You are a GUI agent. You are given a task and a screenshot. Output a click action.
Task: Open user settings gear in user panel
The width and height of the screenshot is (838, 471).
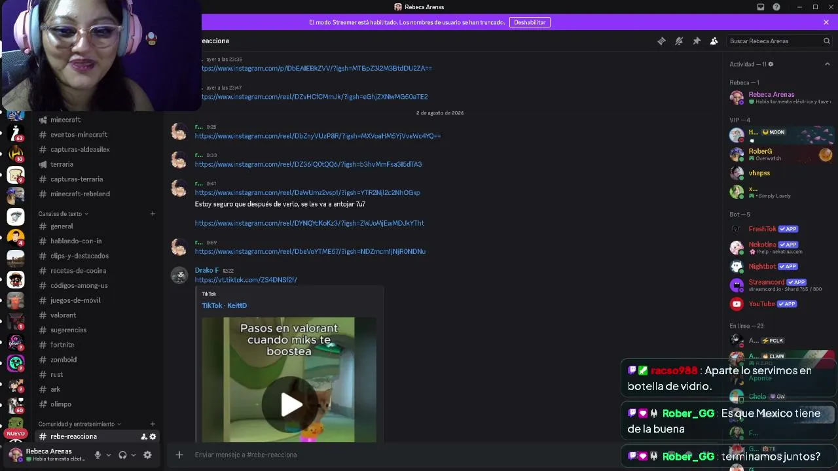[x=147, y=455]
